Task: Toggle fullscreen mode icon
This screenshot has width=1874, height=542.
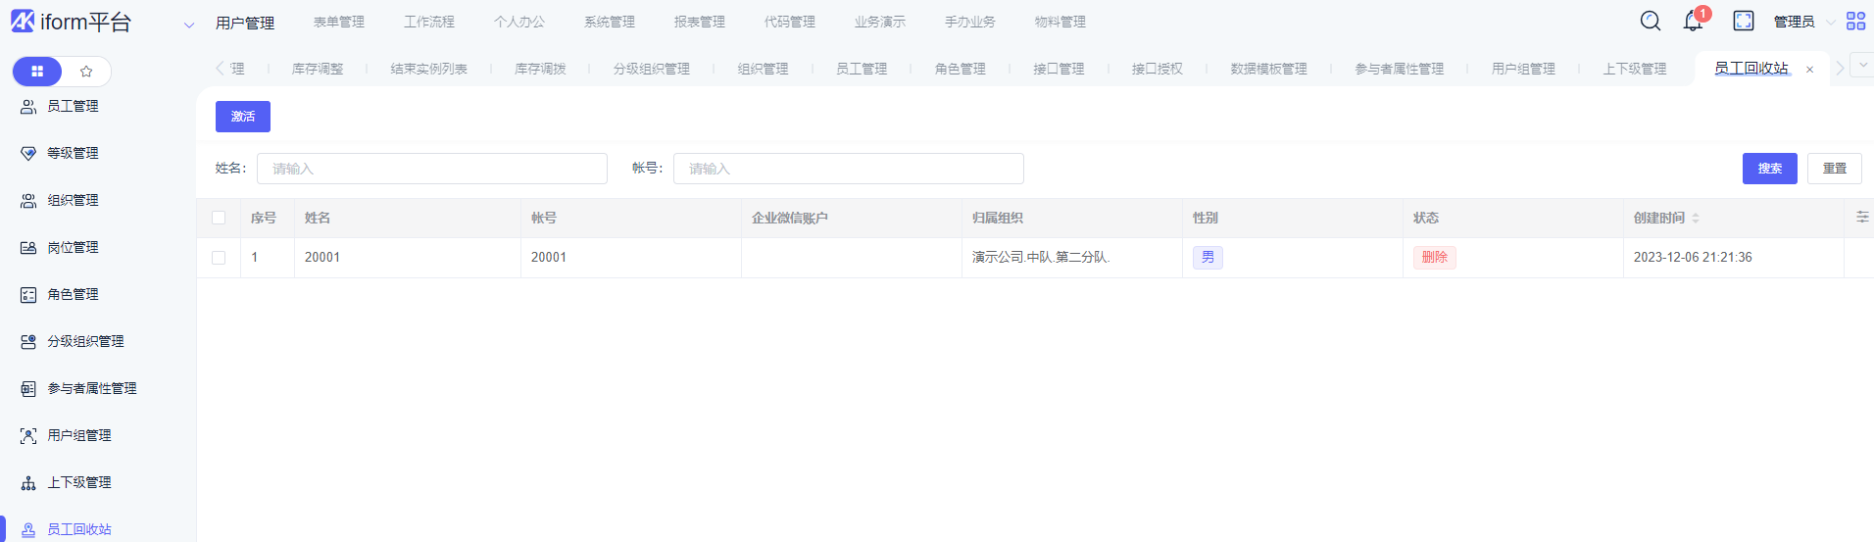Action: coord(1744,21)
